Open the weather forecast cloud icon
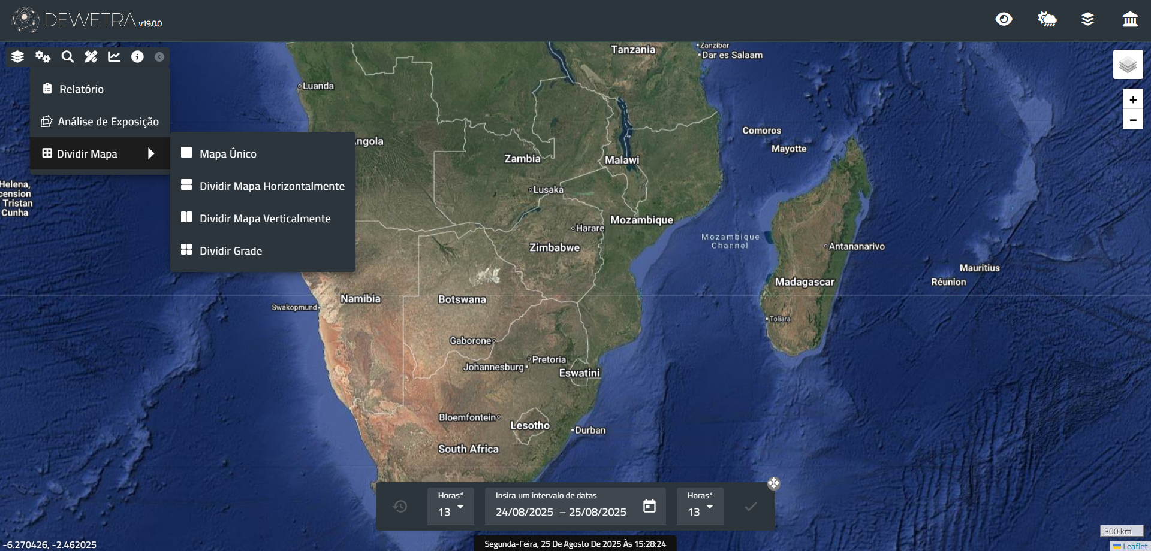1151x551 pixels. [1047, 19]
